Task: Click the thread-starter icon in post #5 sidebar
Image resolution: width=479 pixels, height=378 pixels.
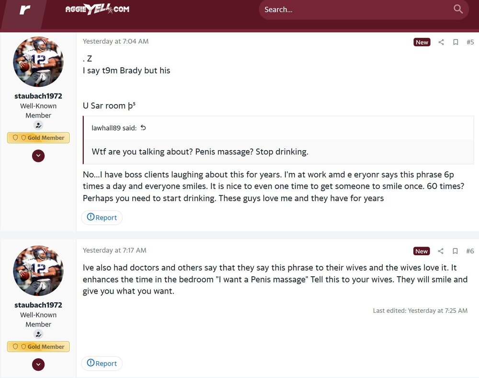Action: click(38, 125)
